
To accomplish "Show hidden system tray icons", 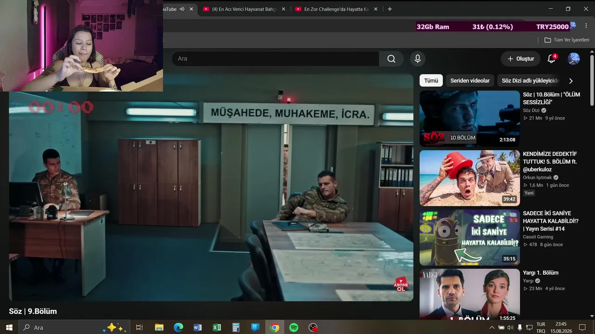I will [x=492, y=328].
